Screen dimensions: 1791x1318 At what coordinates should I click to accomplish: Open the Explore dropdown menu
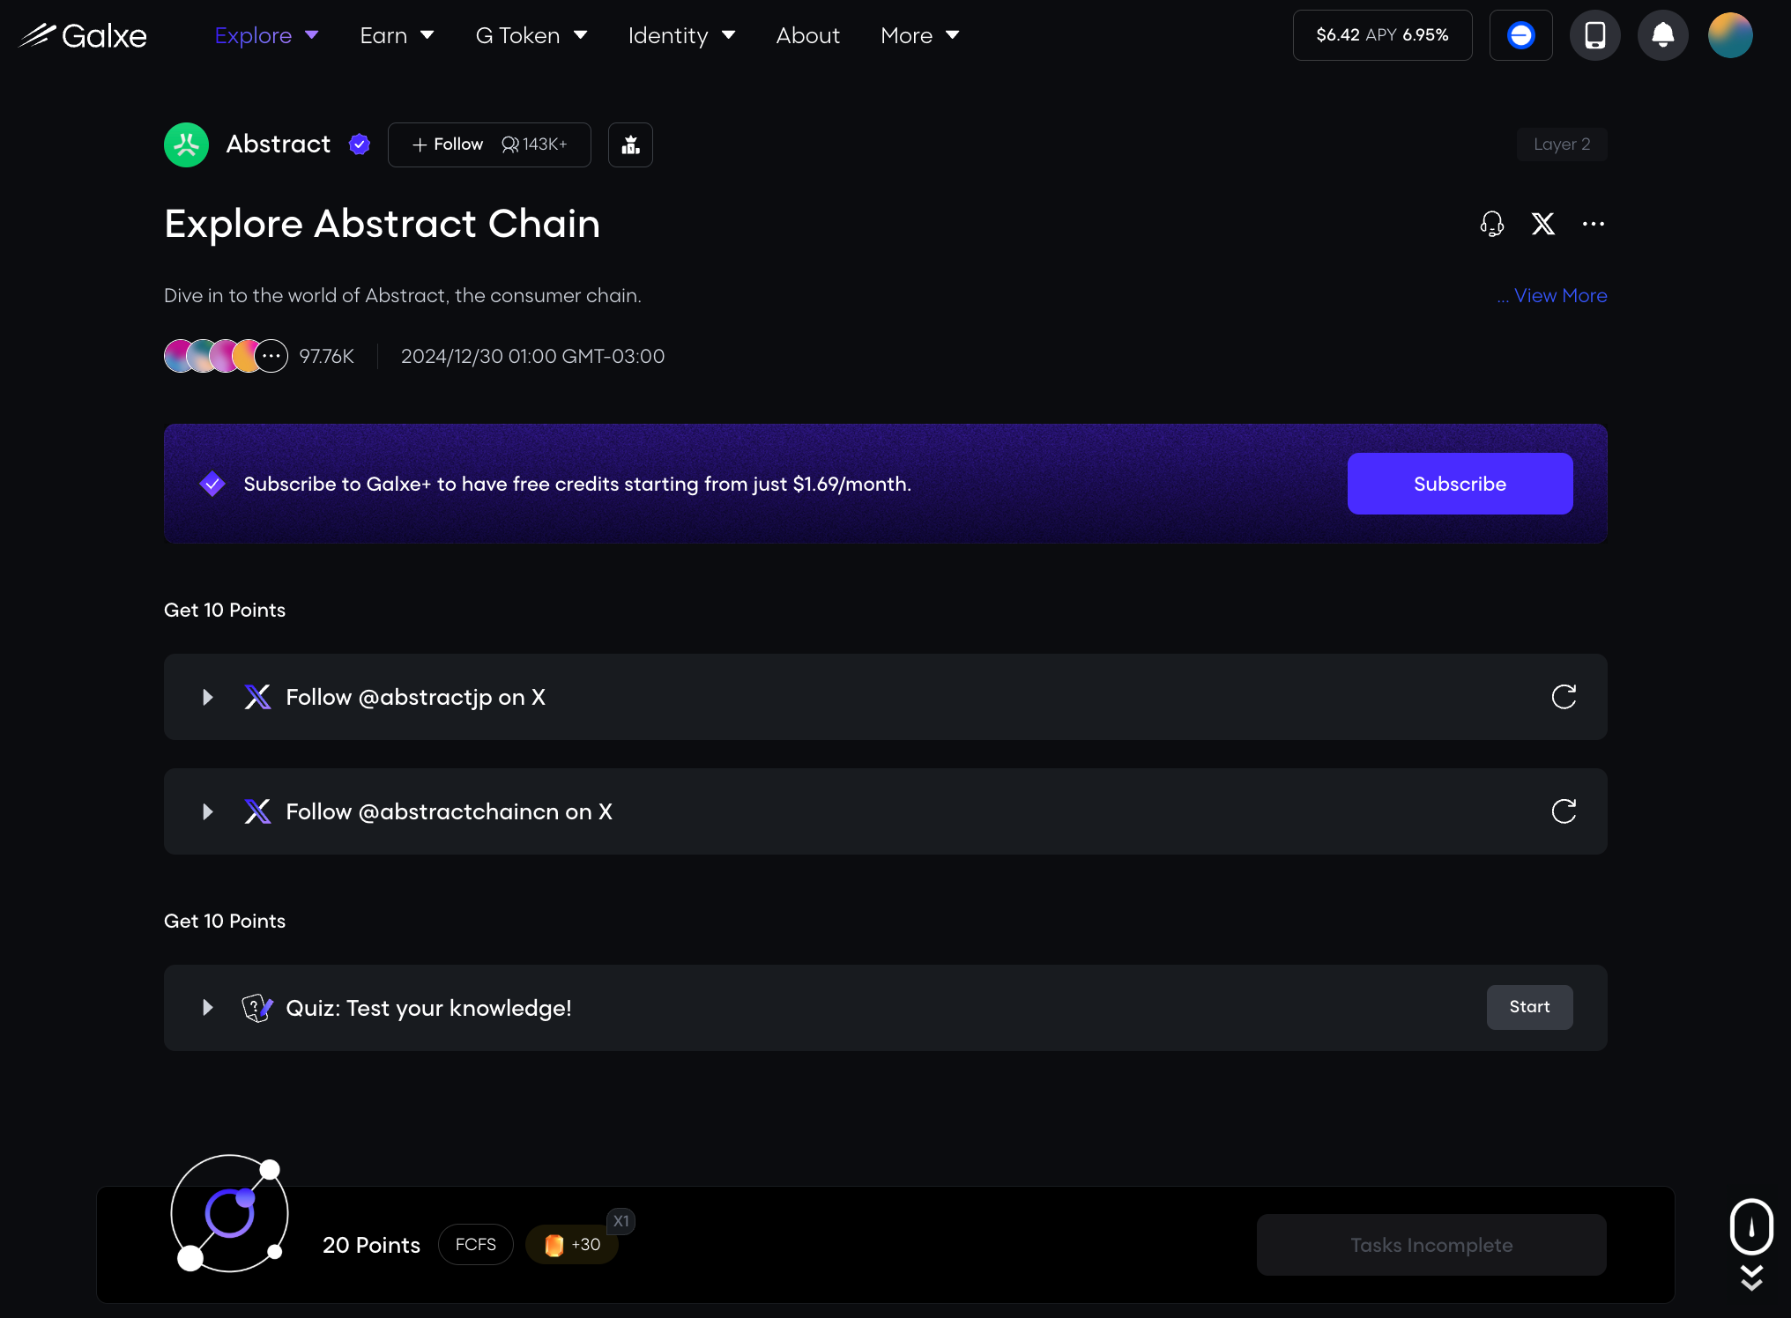tap(266, 35)
